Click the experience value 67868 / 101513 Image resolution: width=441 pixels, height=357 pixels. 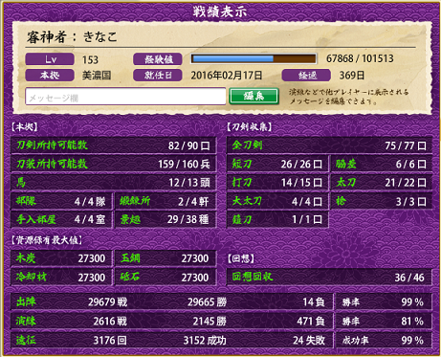(360, 58)
